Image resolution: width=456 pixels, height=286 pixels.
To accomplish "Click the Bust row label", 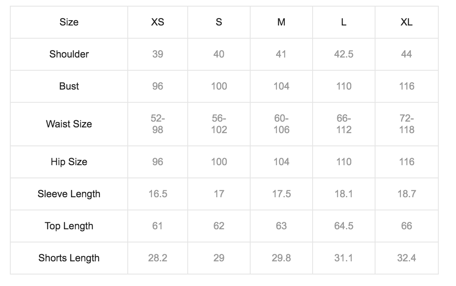I will tap(69, 86).
